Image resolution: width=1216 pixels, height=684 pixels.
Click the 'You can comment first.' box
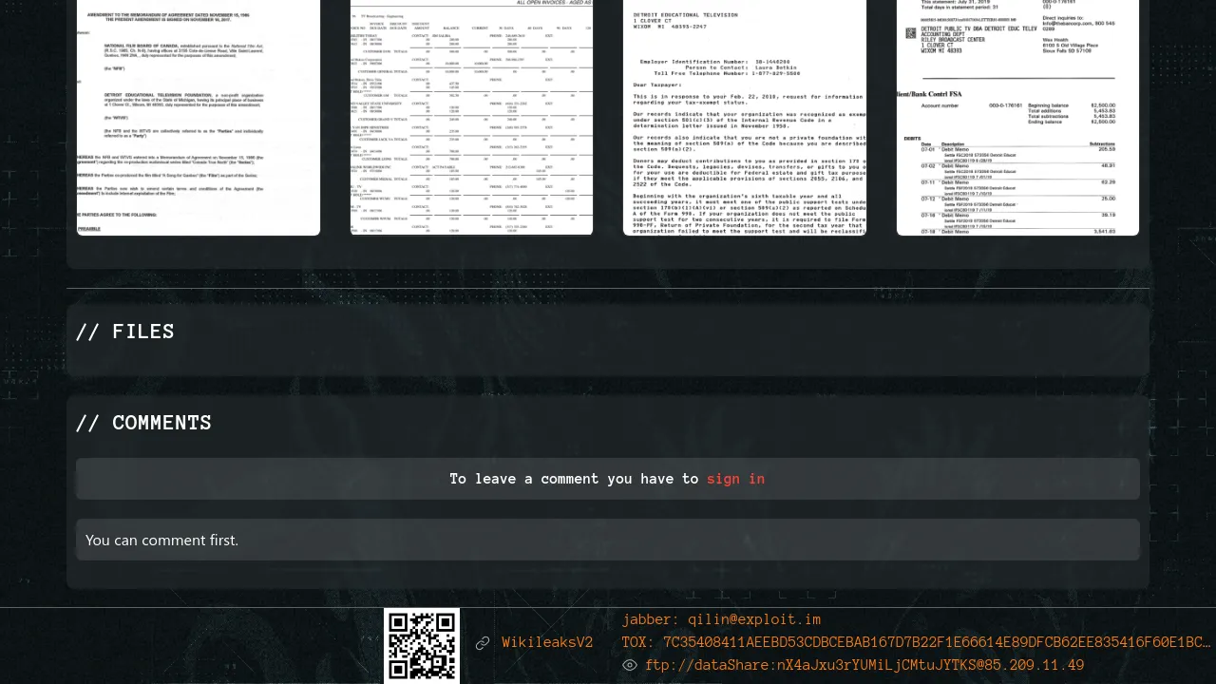click(608, 540)
